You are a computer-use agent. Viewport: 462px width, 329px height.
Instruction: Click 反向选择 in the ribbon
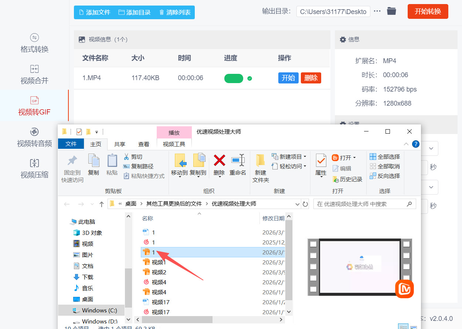385,176
